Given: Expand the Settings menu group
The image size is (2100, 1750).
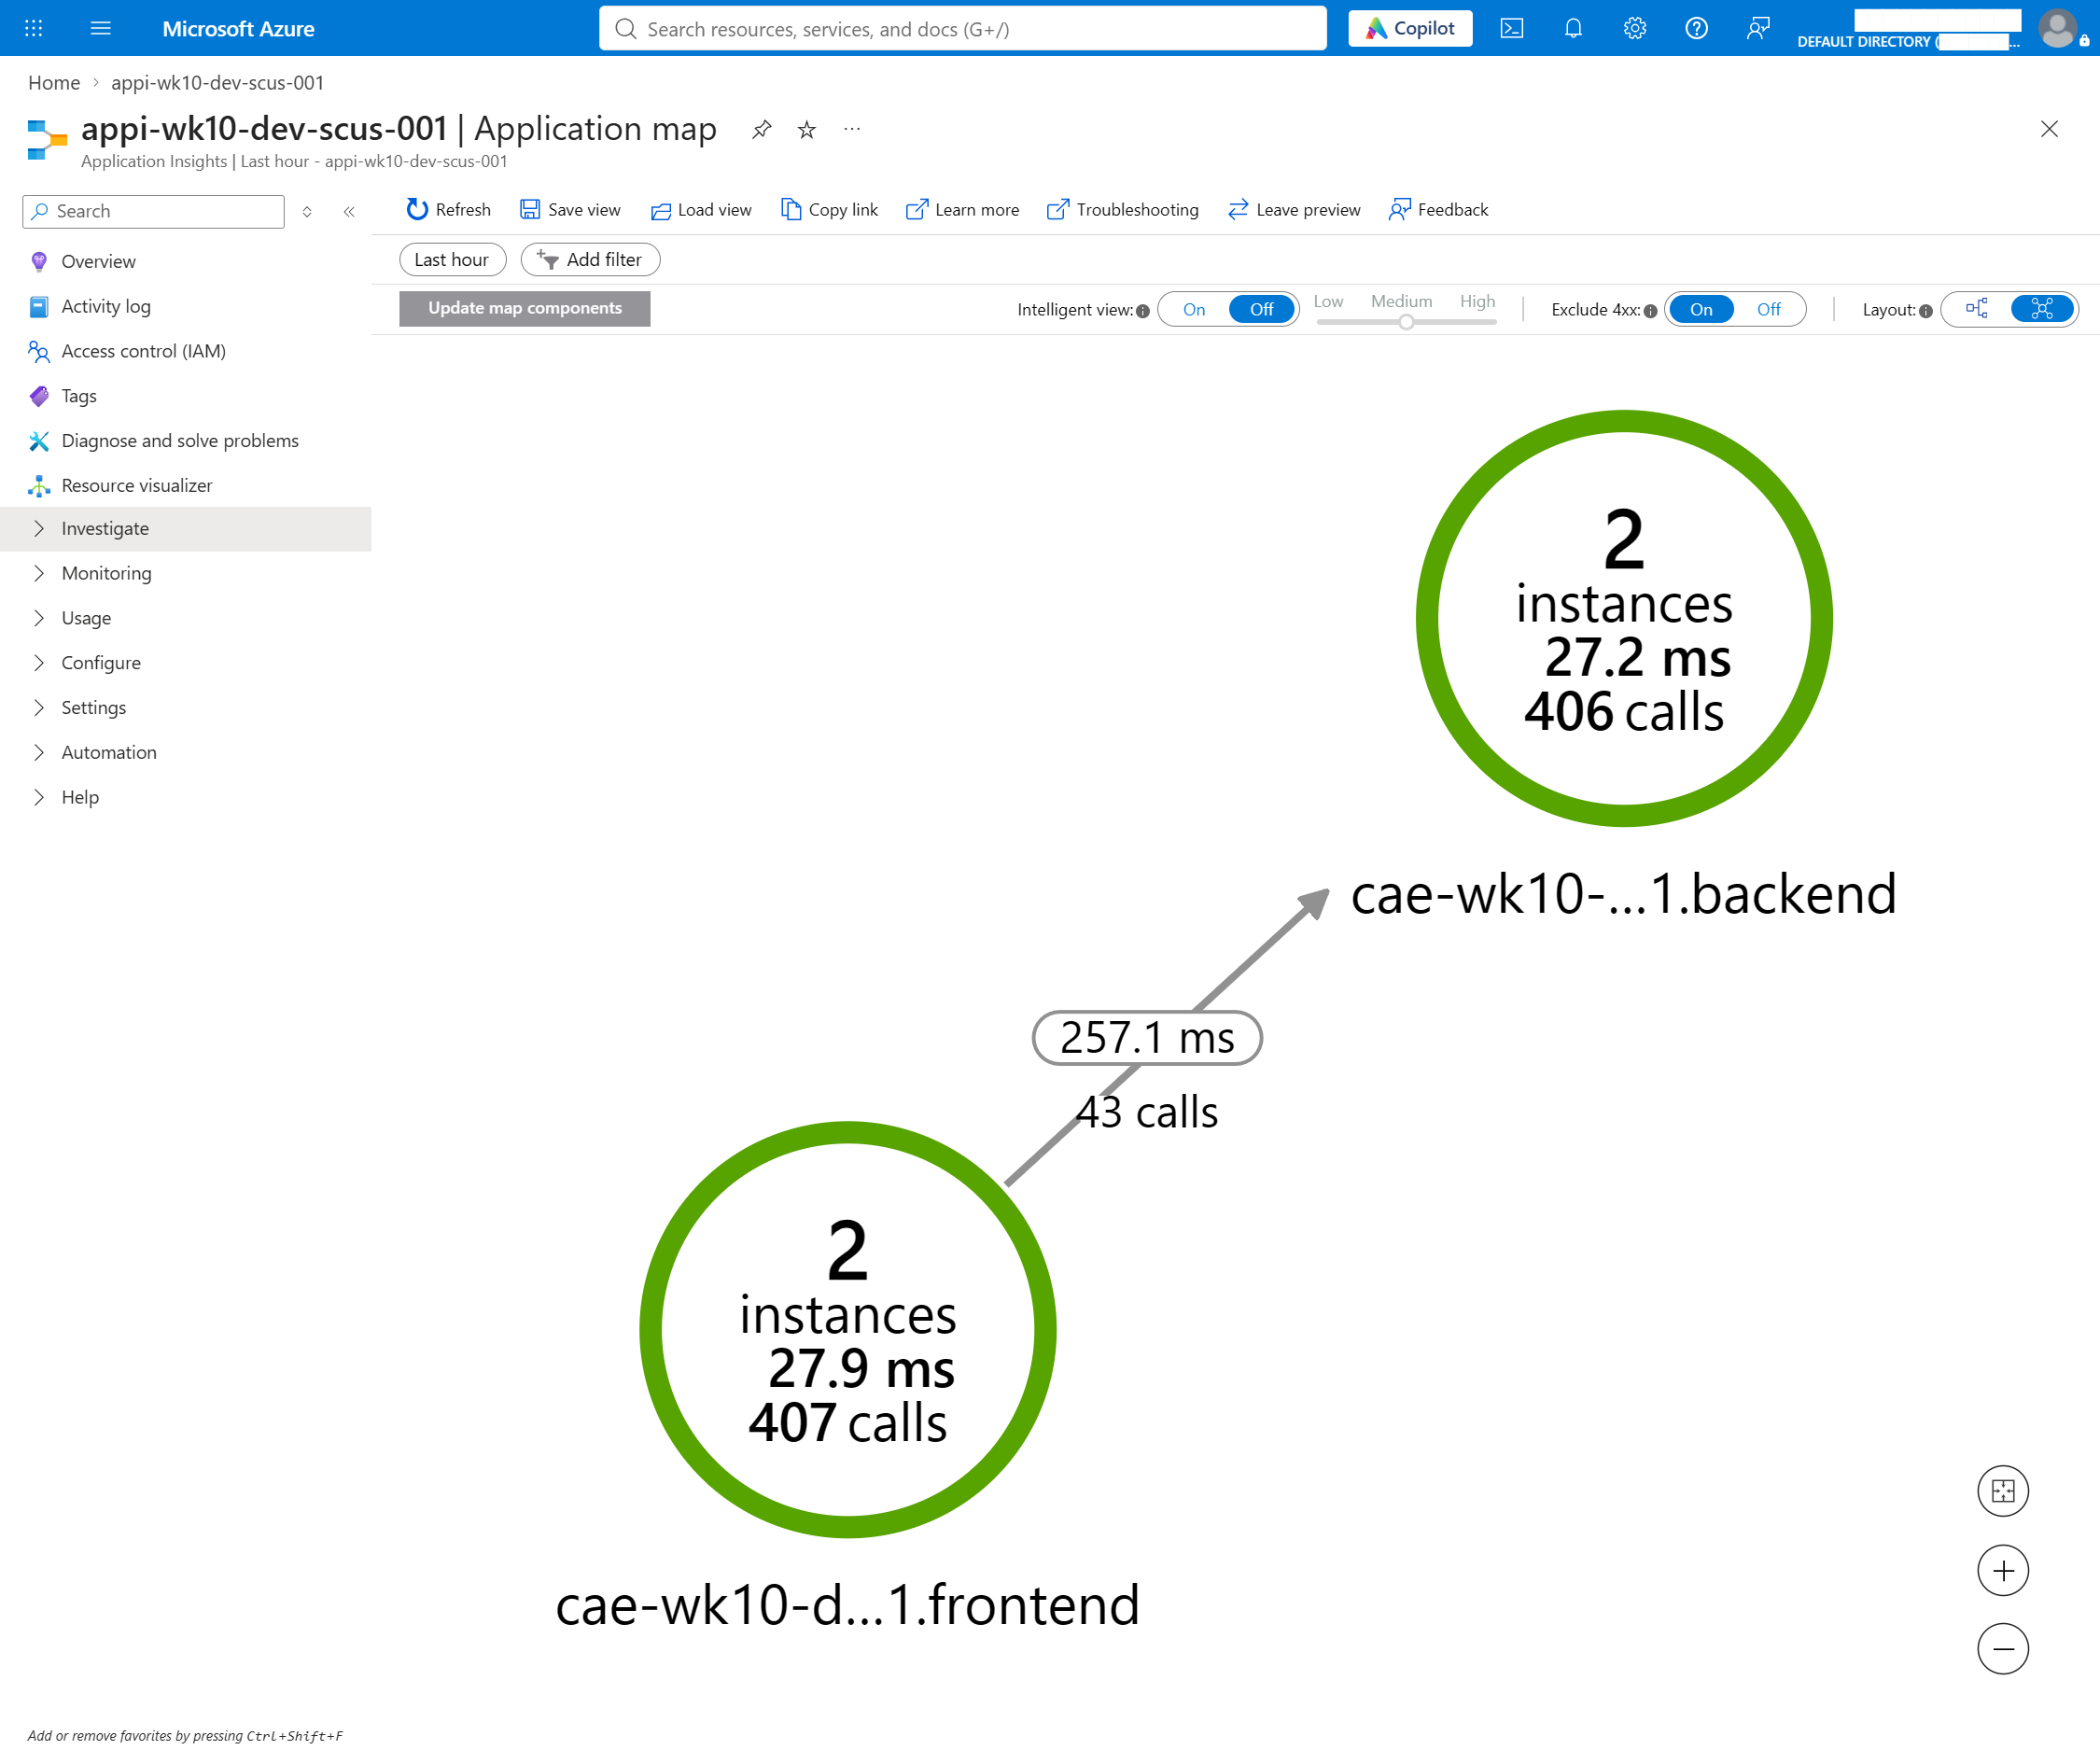Looking at the screenshot, I should point(186,707).
